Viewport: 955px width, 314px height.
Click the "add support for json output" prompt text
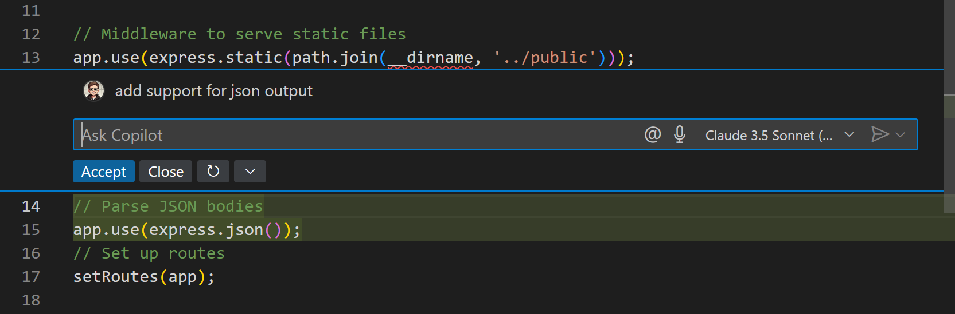click(x=213, y=91)
